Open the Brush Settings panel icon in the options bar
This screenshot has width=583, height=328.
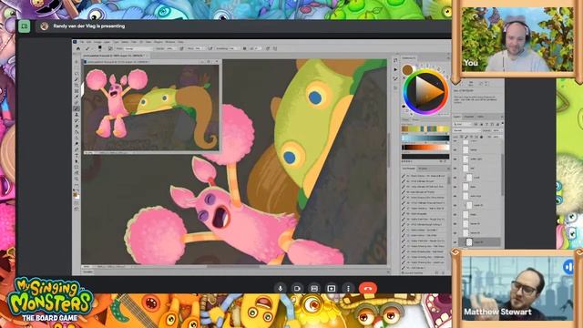110,48
